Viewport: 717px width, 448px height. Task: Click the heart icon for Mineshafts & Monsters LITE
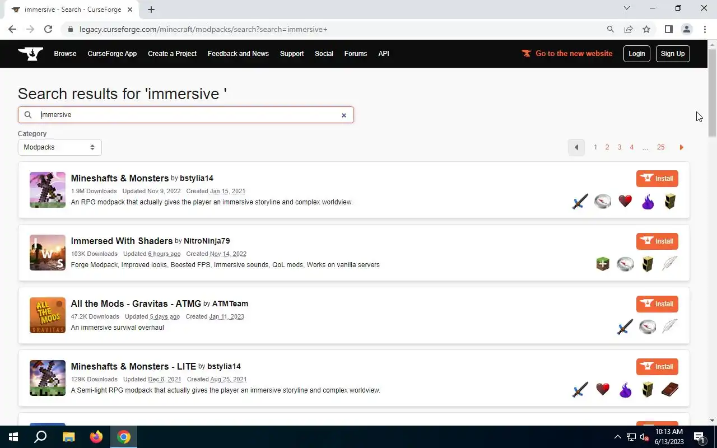603,389
